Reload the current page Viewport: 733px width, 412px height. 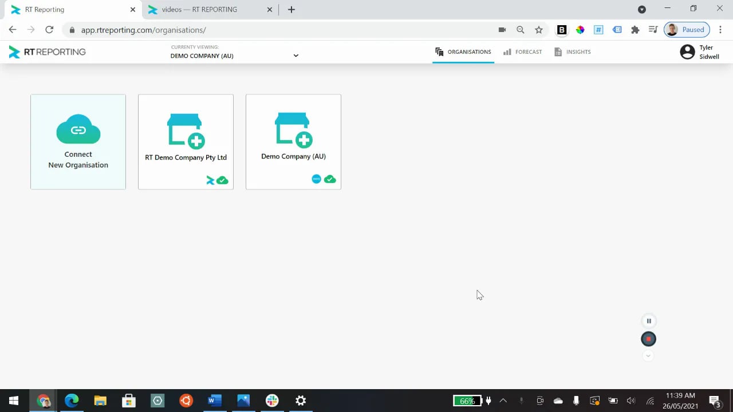tap(49, 30)
